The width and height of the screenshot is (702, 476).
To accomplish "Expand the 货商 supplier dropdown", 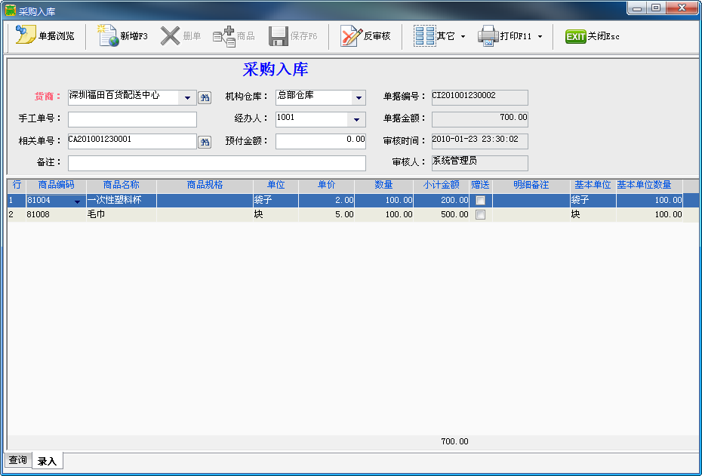I will point(187,98).
